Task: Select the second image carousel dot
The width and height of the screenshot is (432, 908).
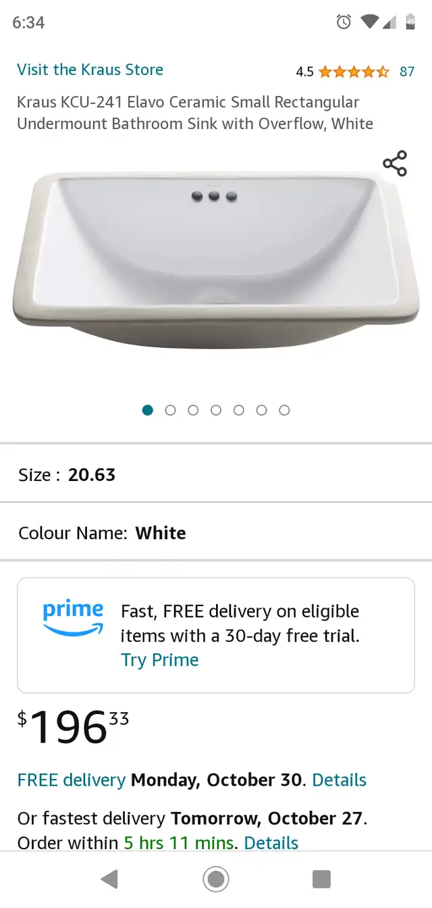Action: (170, 410)
